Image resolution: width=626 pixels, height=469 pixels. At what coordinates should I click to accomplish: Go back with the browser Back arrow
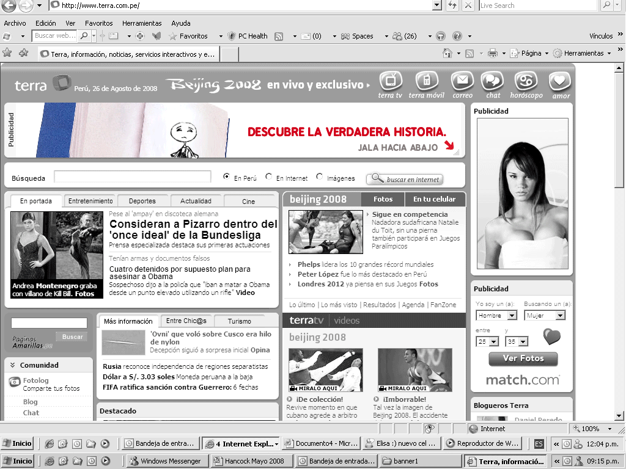(9, 5)
